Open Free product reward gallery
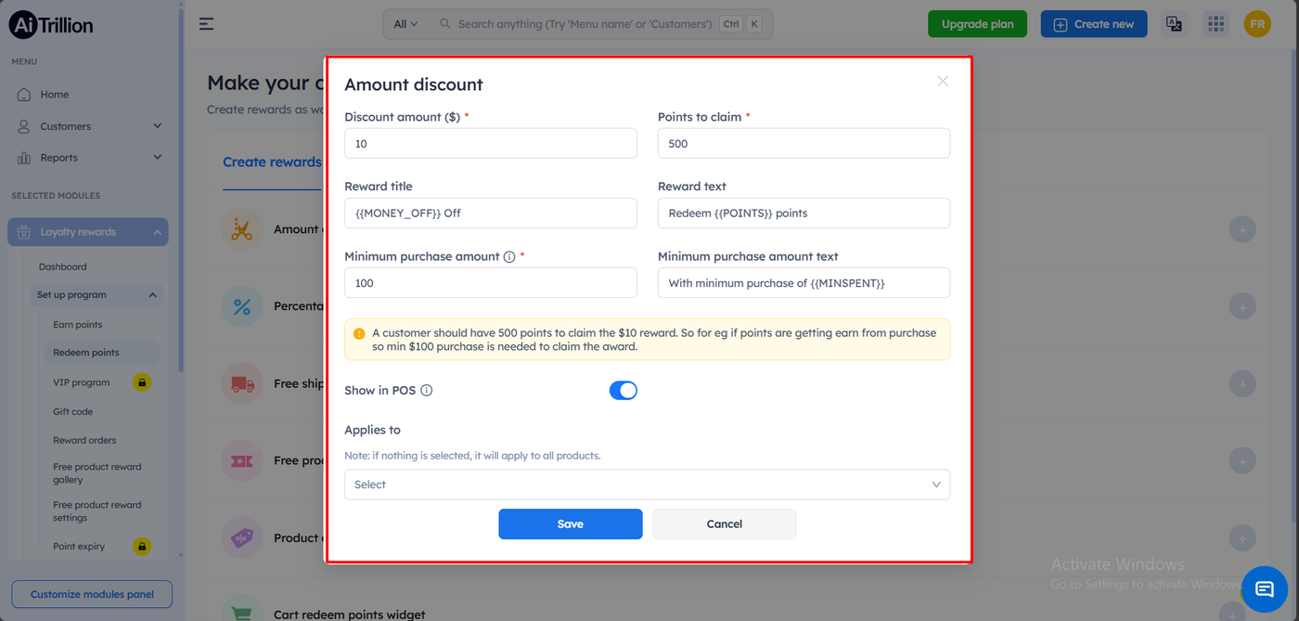Image resolution: width=1299 pixels, height=621 pixels. [x=97, y=473]
